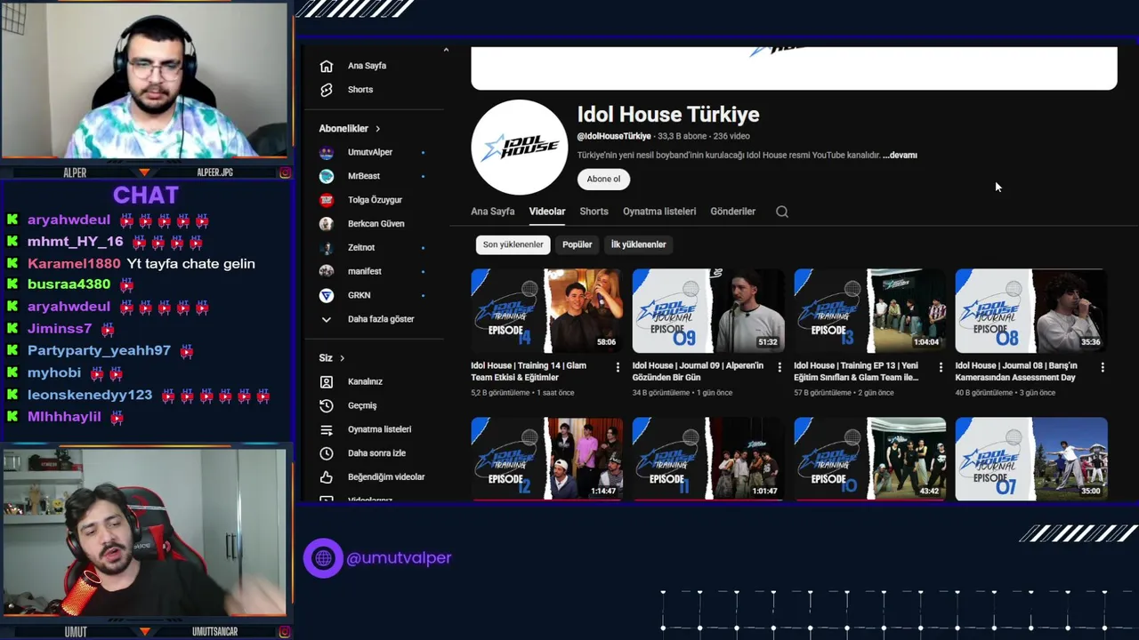The height and width of the screenshot is (640, 1139).
Task: Click chat username Karamel1880
Action: pyautogui.click(x=74, y=264)
